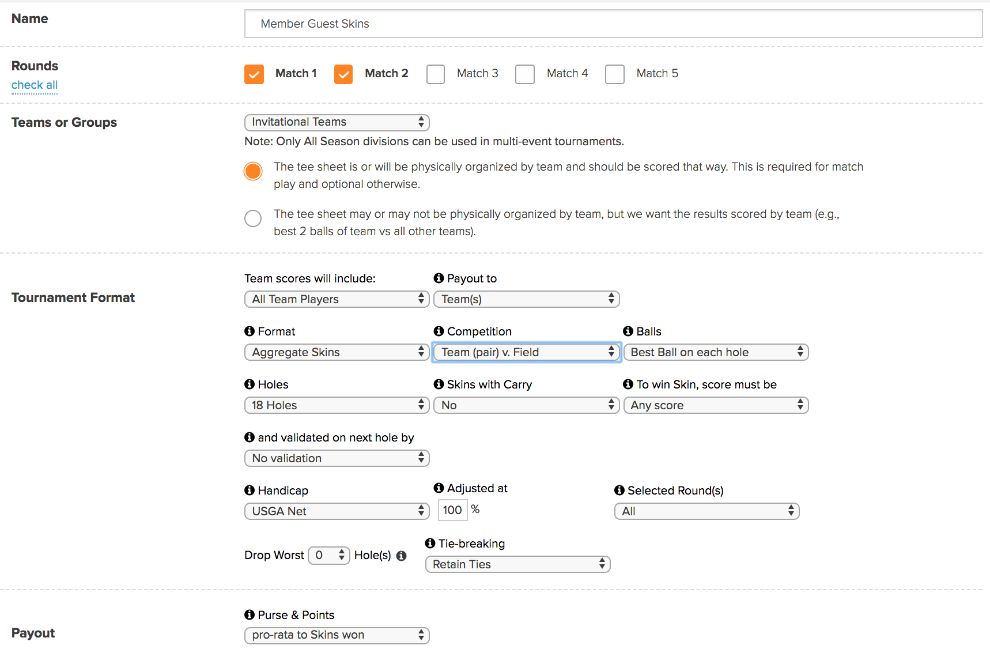Click the Tie-breaking info icon
Screen dimensions: 990x649
(430, 543)
